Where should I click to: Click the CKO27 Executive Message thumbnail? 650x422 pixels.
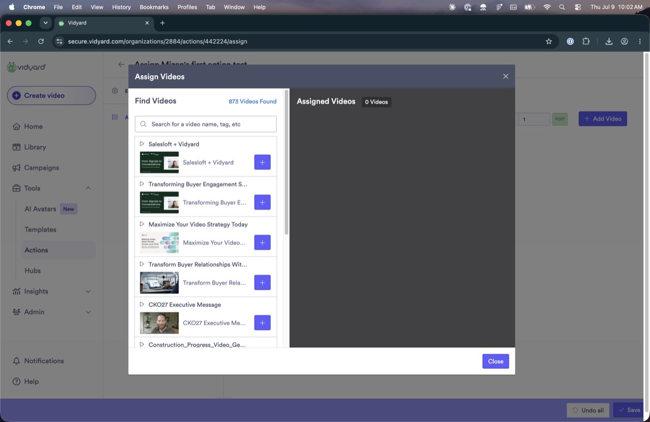159,323
